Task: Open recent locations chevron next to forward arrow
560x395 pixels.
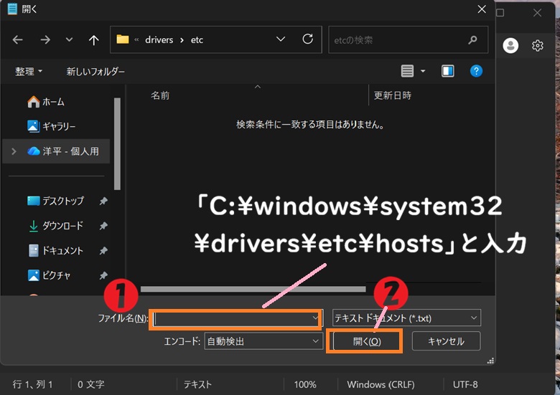Action: coord(70,39)
